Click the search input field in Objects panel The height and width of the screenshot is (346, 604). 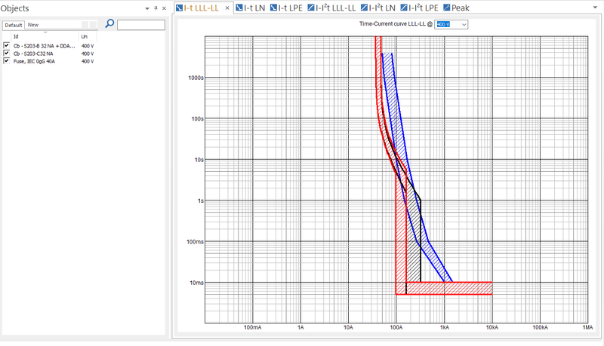141,25
